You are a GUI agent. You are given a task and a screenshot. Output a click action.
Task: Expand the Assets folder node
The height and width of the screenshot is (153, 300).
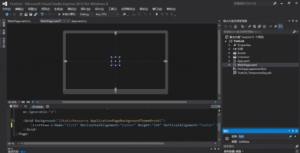point(229,53)
